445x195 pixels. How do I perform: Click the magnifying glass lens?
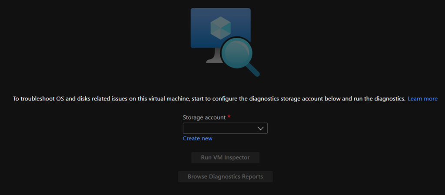click(237, 54)
